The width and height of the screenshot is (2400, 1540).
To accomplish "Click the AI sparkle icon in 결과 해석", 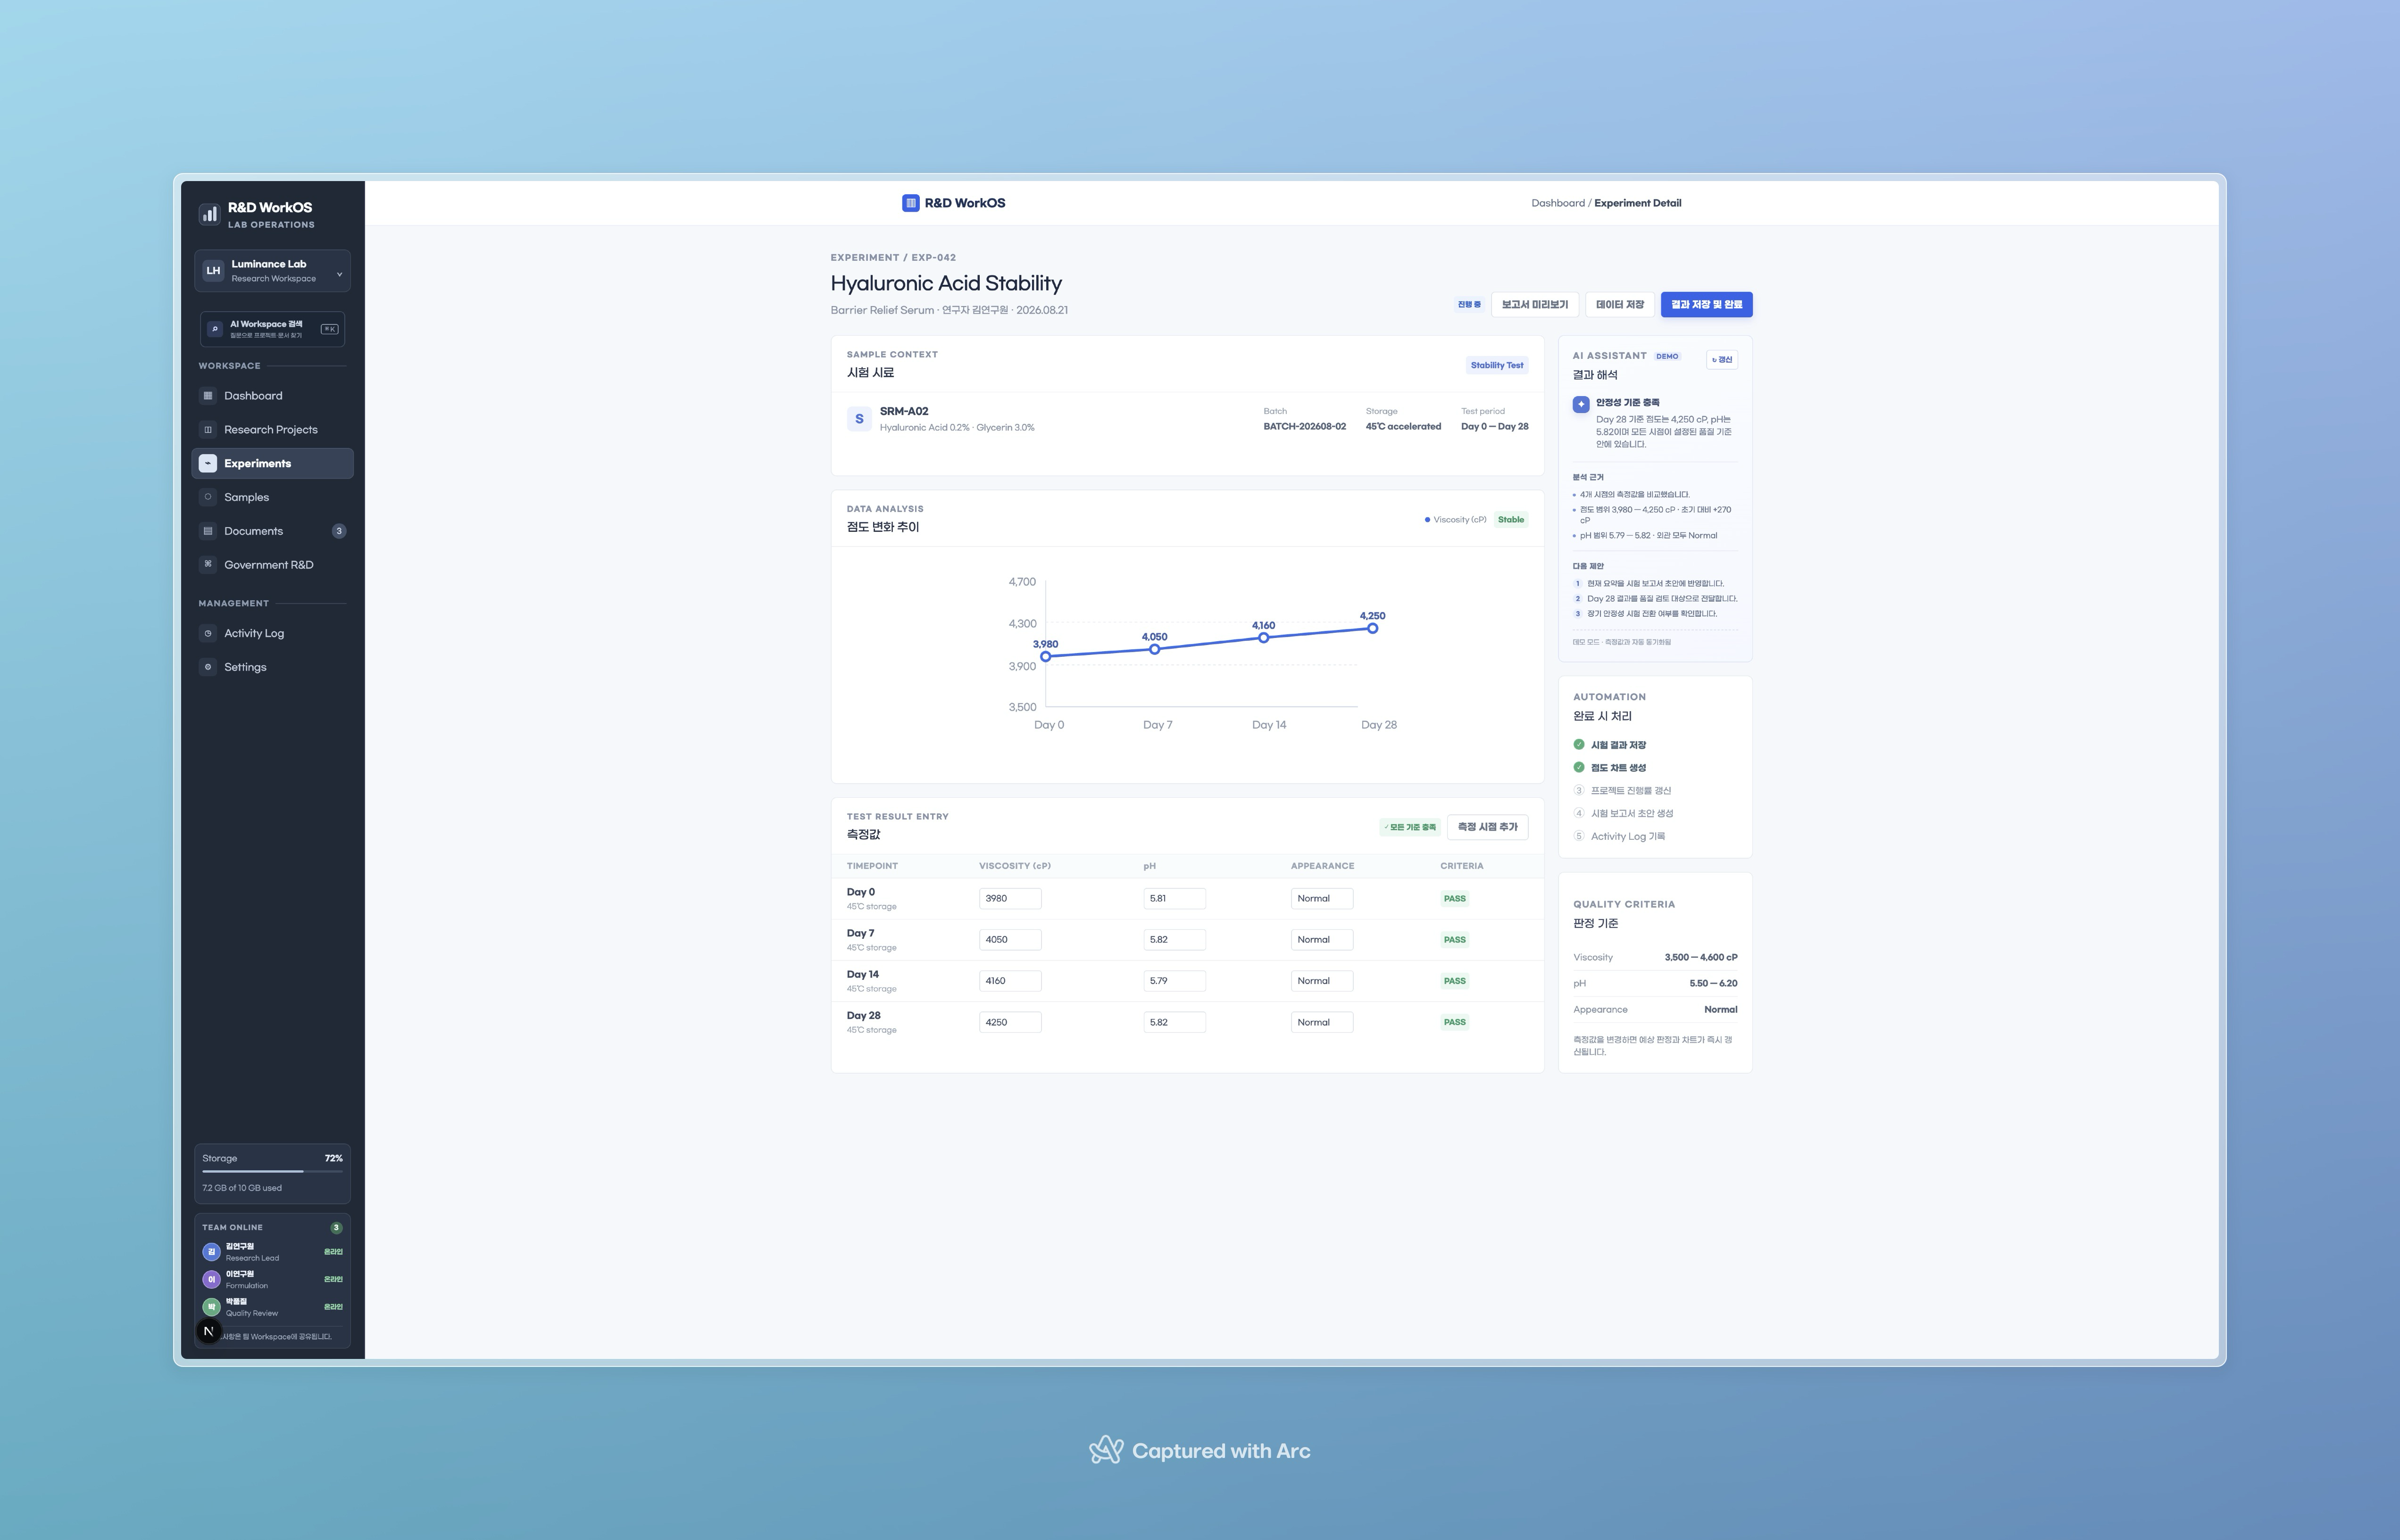I will pyautogui.click(x=1581, y=404).
